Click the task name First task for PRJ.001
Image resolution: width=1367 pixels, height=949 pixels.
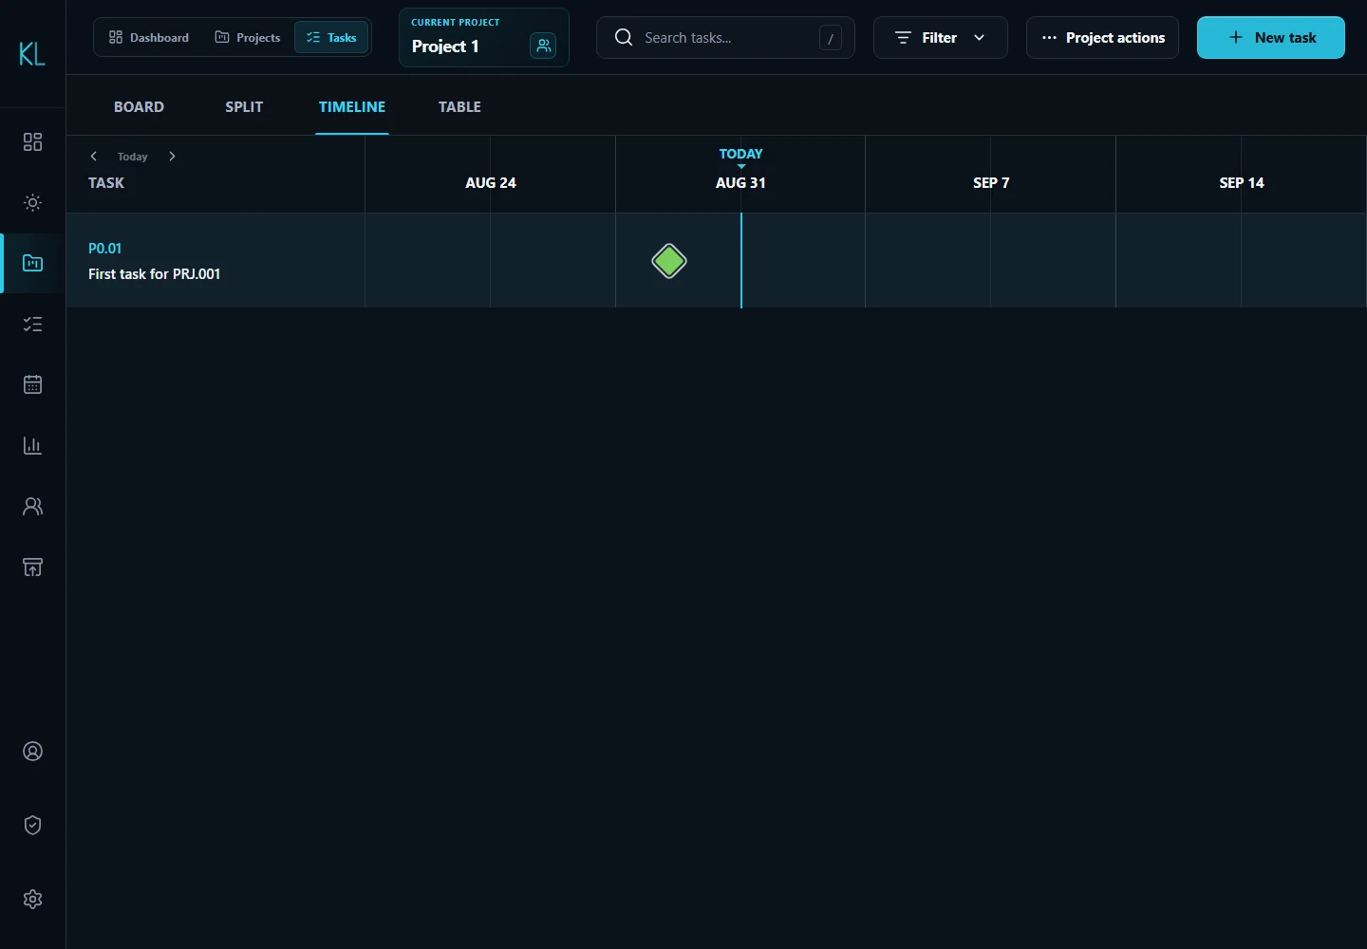click(x=154, y=274)
